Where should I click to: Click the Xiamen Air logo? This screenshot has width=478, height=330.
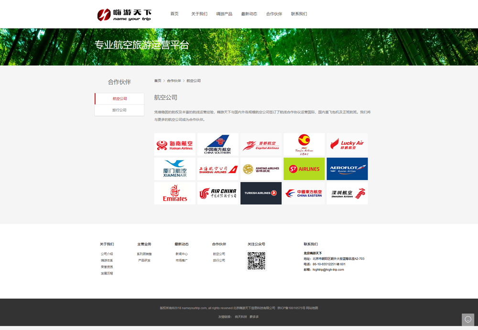coord(174,169)
